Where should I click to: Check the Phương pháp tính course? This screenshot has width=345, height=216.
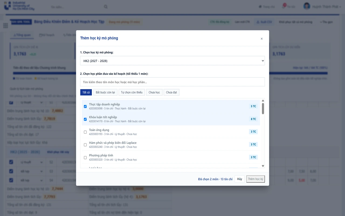[85, 157]
